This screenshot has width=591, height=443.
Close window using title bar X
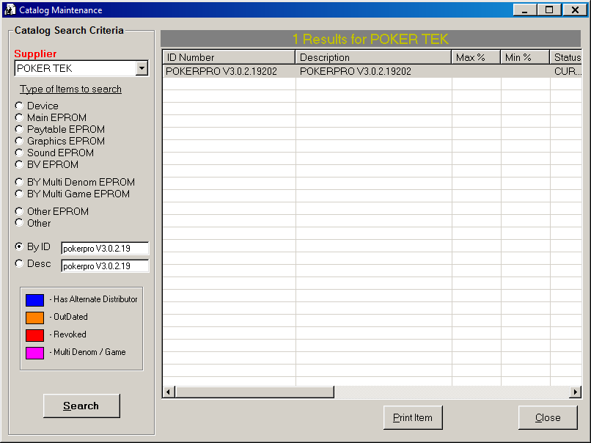[575, 10]
